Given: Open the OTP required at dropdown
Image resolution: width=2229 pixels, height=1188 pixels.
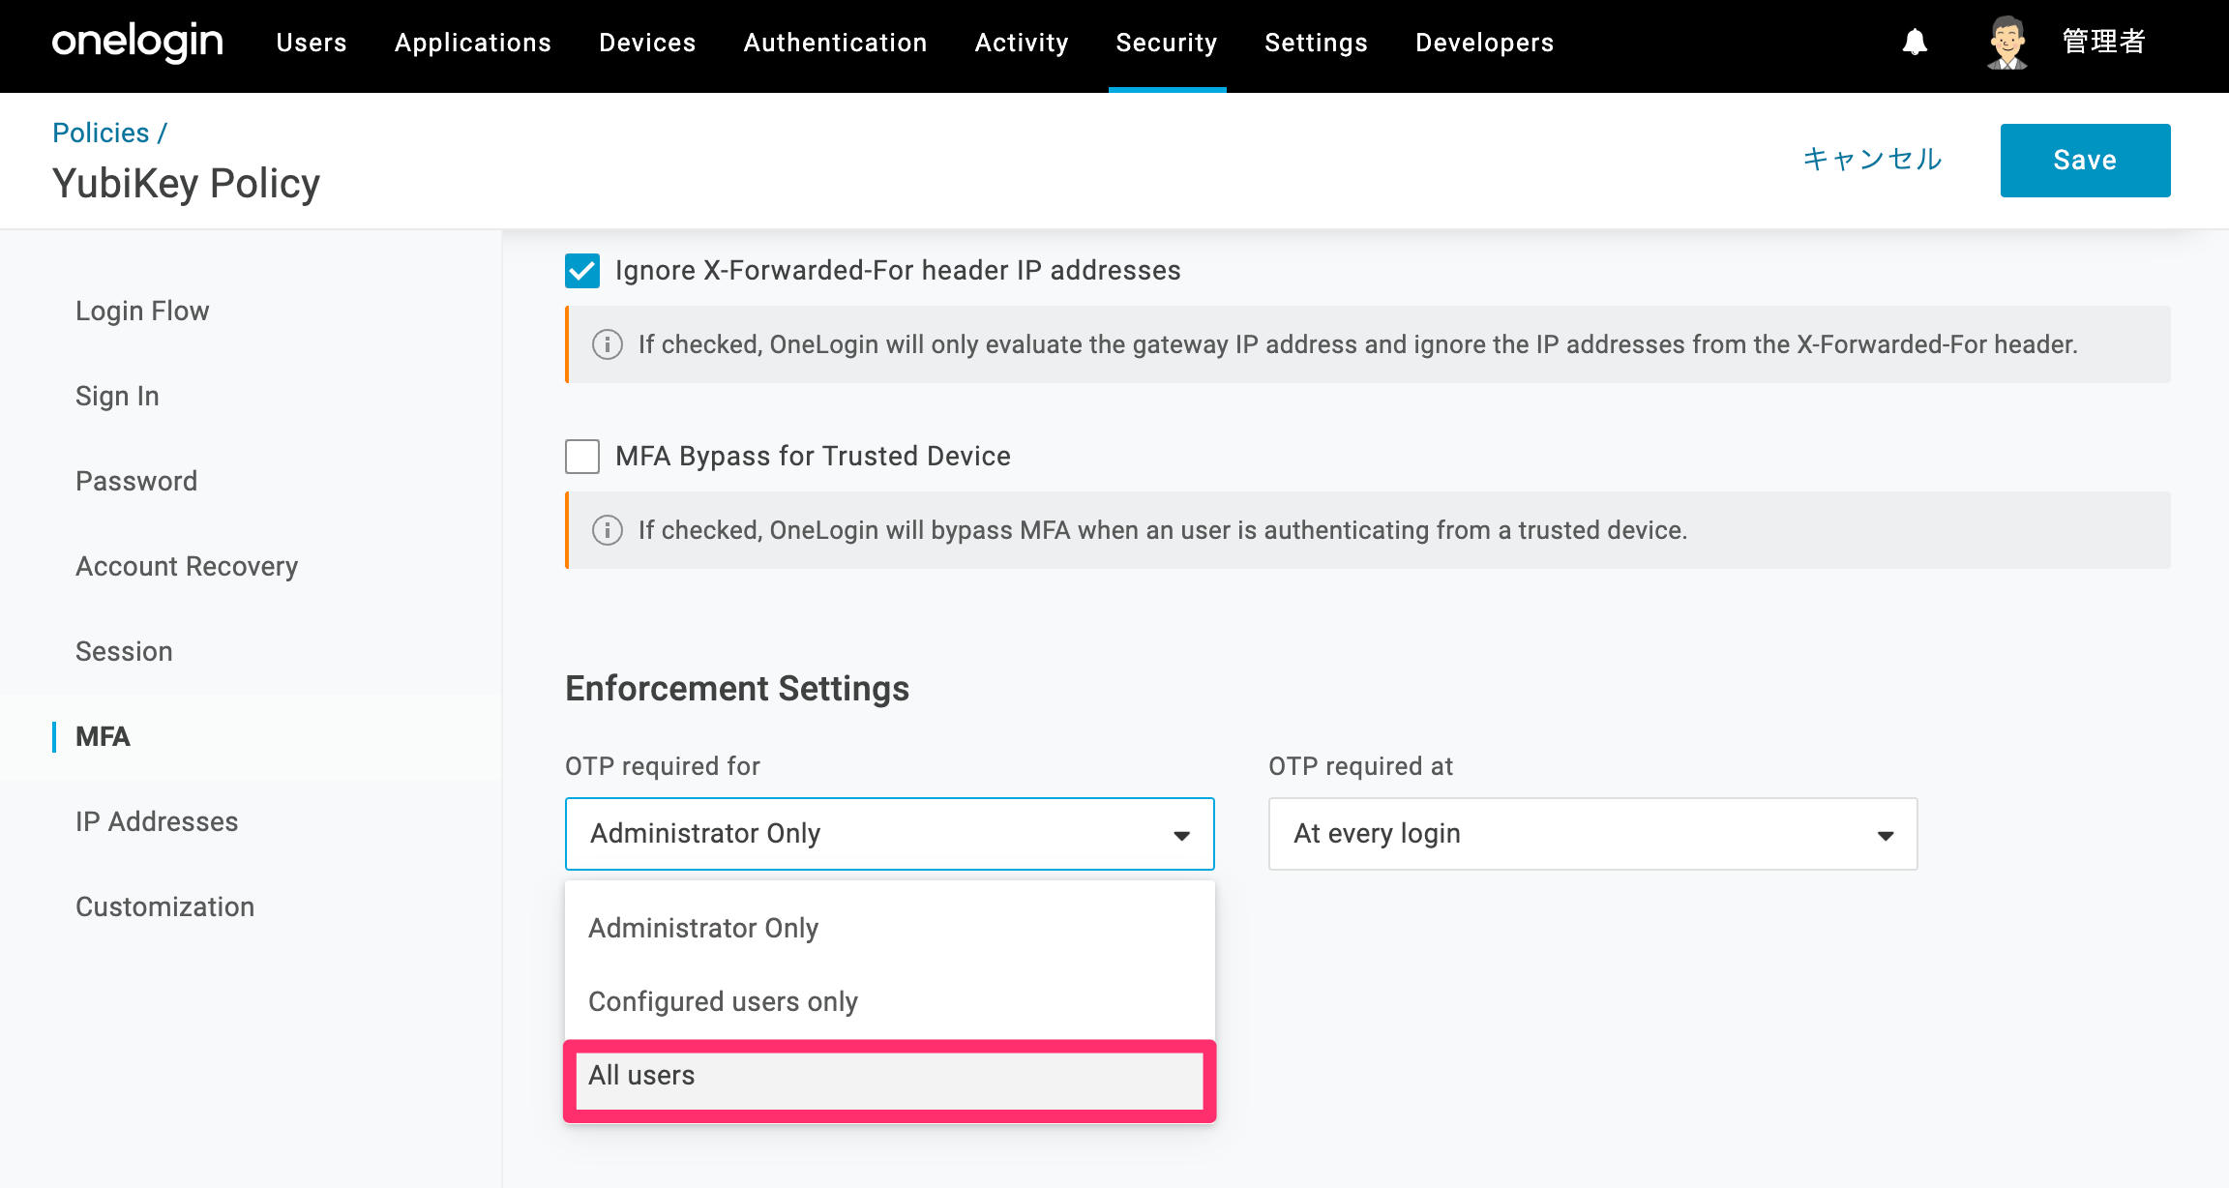Looking at the screenshot, I should (1592, 834).
